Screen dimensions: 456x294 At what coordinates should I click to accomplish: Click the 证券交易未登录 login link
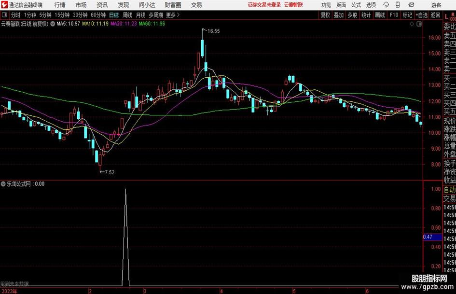[x=264, y=5]
